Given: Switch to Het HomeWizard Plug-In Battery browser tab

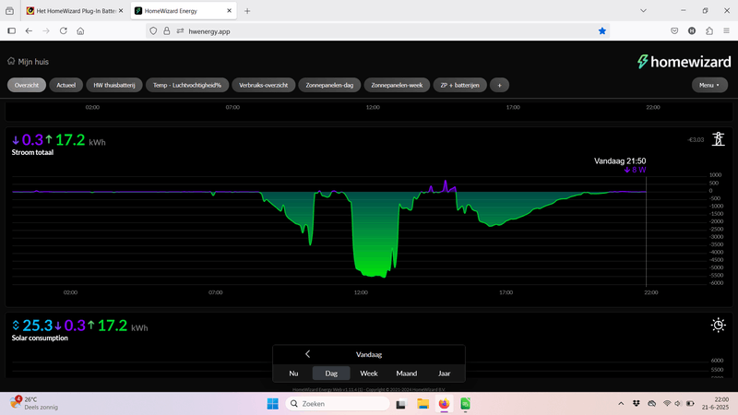Looking at the screenshot, I should click(x=76, y=11).
